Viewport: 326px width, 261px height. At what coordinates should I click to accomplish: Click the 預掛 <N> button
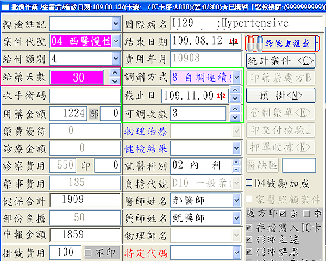(280, 95)
